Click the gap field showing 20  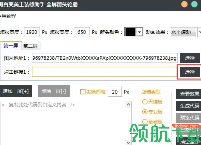pyautogui.click(x=115, y=92)
